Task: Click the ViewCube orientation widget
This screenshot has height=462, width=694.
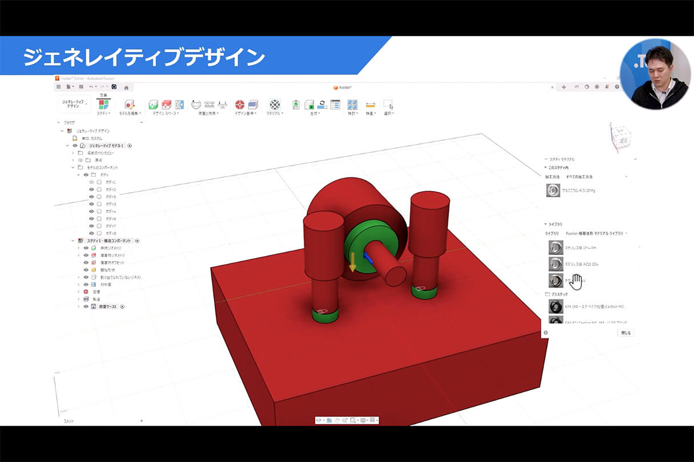Action: 621,137
